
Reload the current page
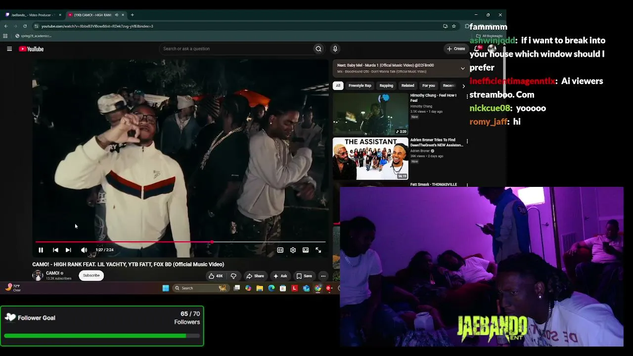(x=25, y=26)
